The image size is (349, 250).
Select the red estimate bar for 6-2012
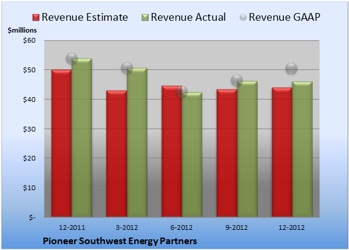(x=172, y=151)
